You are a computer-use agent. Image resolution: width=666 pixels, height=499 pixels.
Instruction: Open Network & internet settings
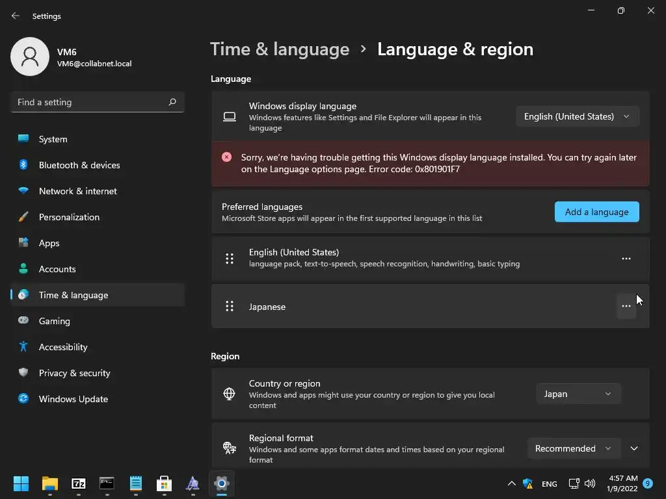98,191
